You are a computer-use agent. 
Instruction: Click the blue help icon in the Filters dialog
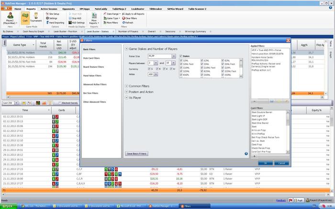click(x=246, y=154)
